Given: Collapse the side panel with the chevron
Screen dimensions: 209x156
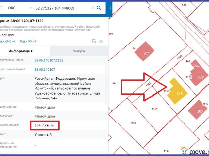Looking at the screenshot, I should 110,8.
